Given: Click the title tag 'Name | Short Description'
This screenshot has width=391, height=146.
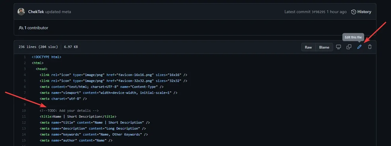Looking at the screenshot, I should (78, 117).
